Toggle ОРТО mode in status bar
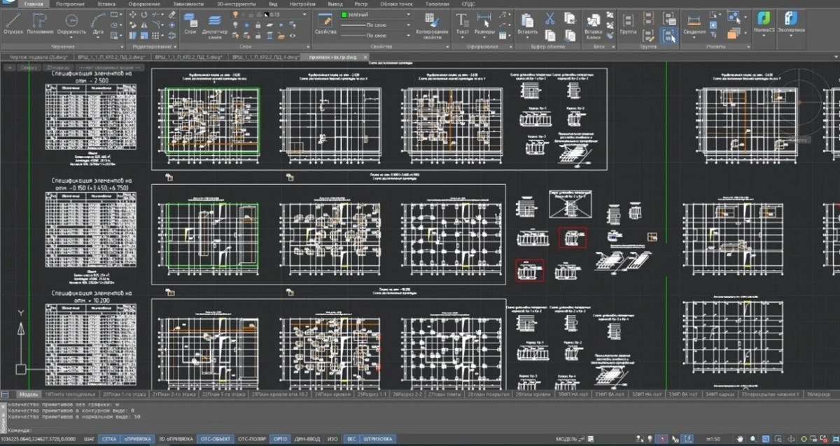Viewport: 840px width, 446px height. [280, 439]
